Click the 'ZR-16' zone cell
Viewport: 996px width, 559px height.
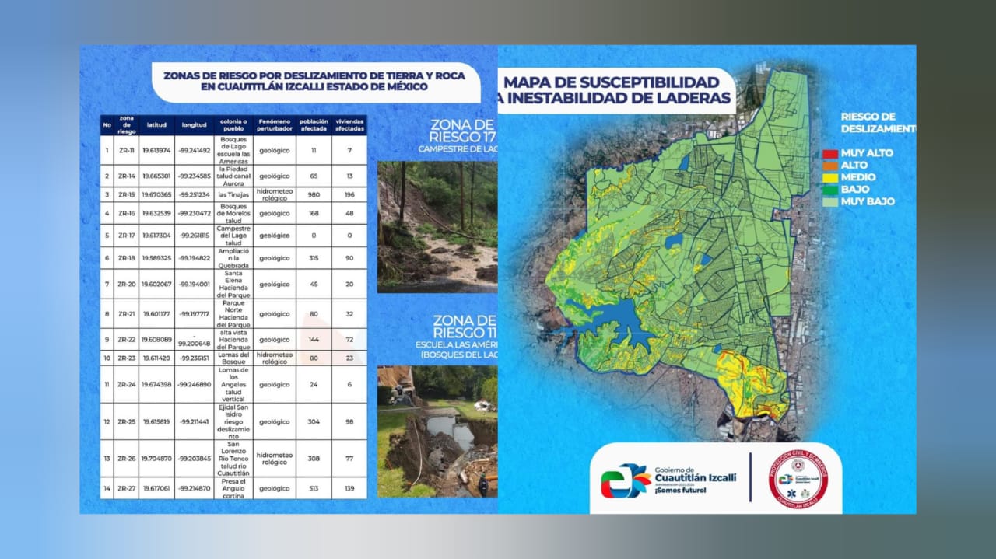127,213
